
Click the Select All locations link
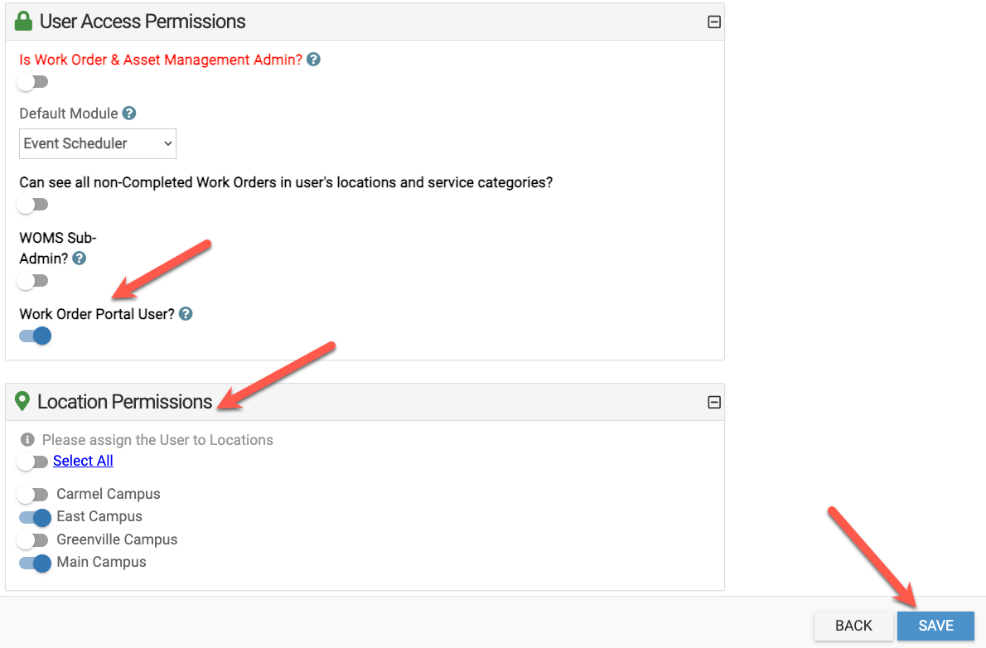83,461
